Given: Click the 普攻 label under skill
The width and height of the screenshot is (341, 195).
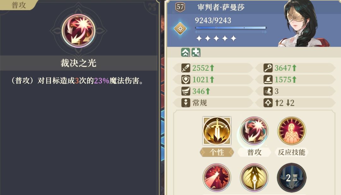Looking at the screenshot, I should pyautogui.click(x=254, y=152).
